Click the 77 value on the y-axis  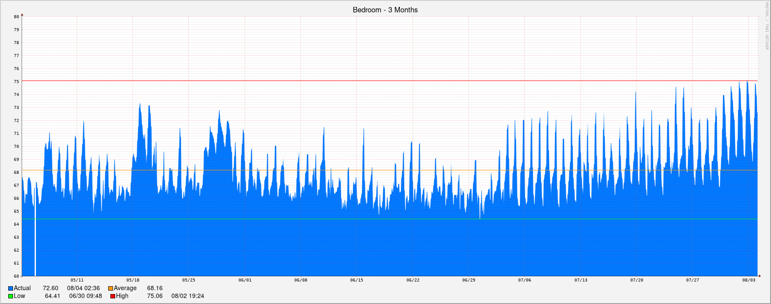click(16, 56)
